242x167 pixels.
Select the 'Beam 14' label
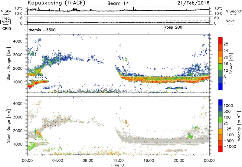pos(118,3)
